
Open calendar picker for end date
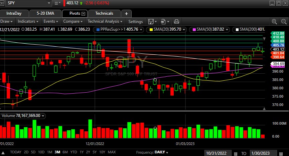coord(281,153)
